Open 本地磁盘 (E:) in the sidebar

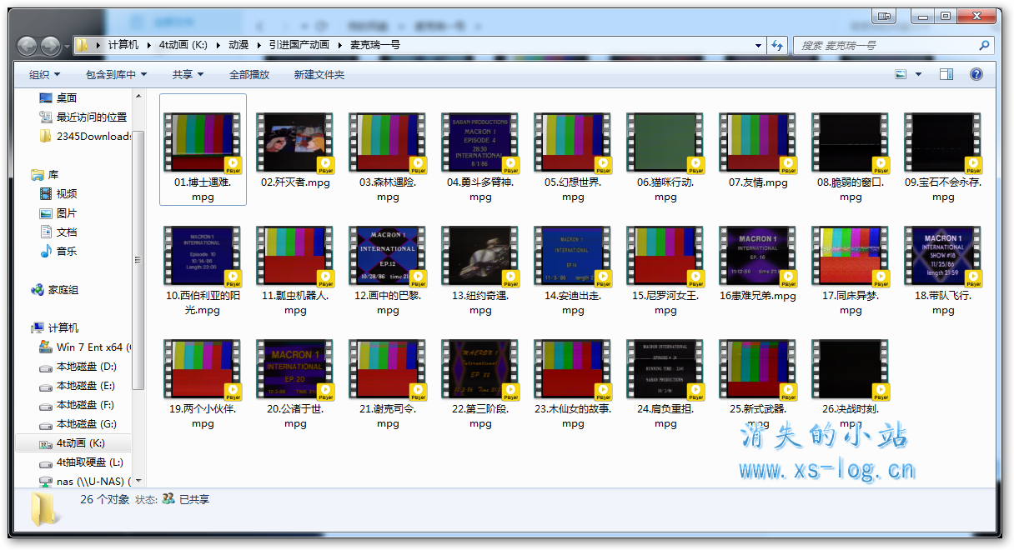pyautogui.click(x=78, y=386)
